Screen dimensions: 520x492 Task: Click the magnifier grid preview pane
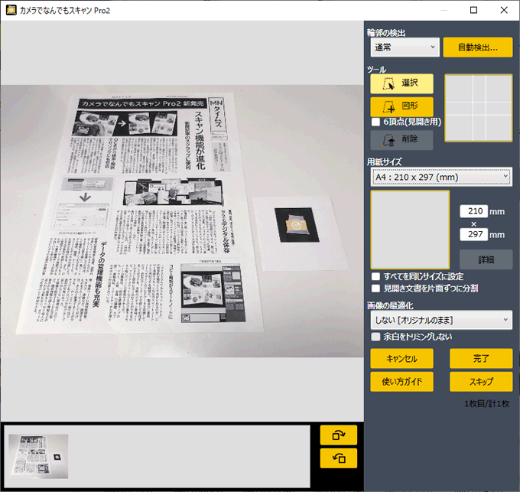478,108
